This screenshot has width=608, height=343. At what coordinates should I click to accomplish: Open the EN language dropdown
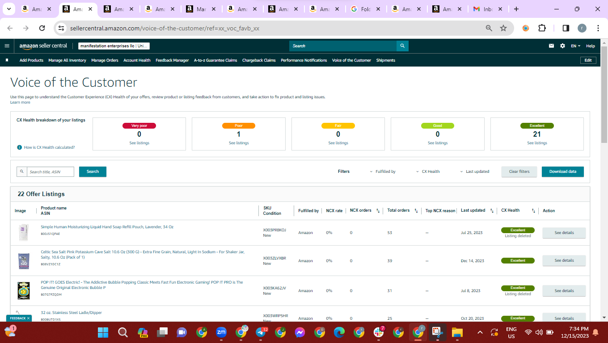pyautogui.click(x=575, y=46)
